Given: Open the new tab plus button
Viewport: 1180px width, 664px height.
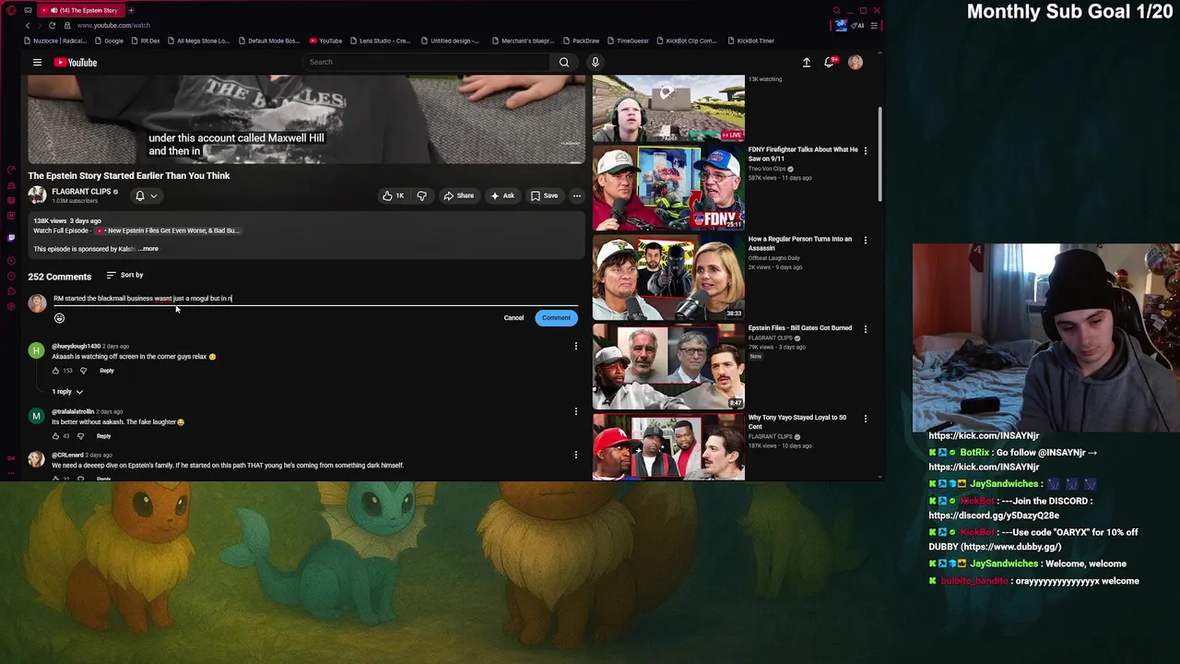Looking at the screenshot, I should tap(131, 10).
